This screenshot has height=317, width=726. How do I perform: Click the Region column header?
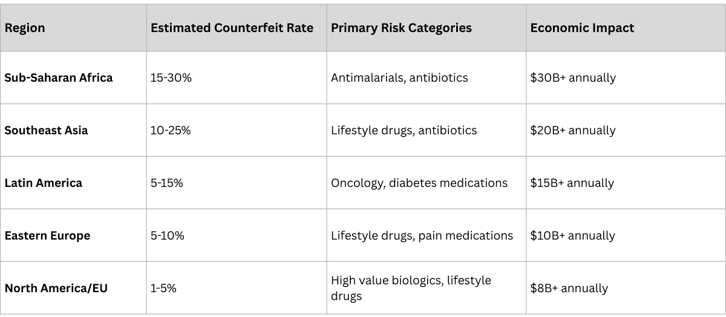25,28
